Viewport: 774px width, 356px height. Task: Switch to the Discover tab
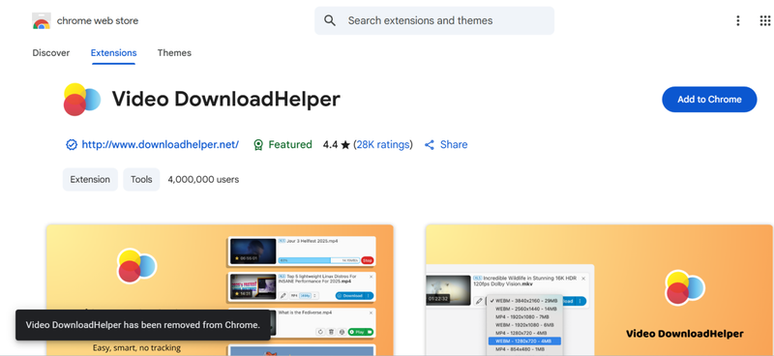click(51, 53)
